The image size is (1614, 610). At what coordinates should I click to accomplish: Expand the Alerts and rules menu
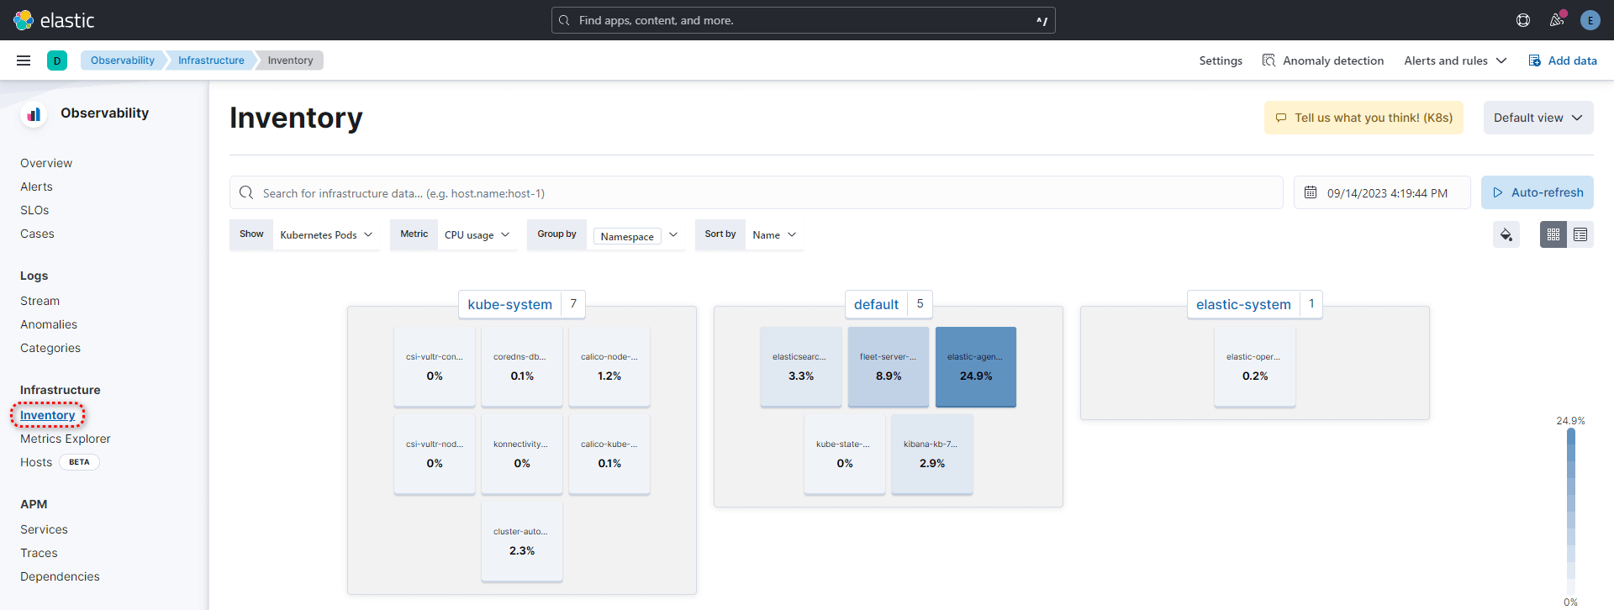[1455, 60]
